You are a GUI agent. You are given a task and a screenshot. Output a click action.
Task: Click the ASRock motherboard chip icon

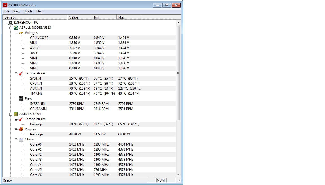[16, 28]
